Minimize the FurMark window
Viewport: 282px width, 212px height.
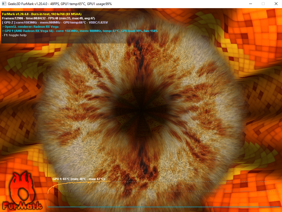(x=251, y=4)
